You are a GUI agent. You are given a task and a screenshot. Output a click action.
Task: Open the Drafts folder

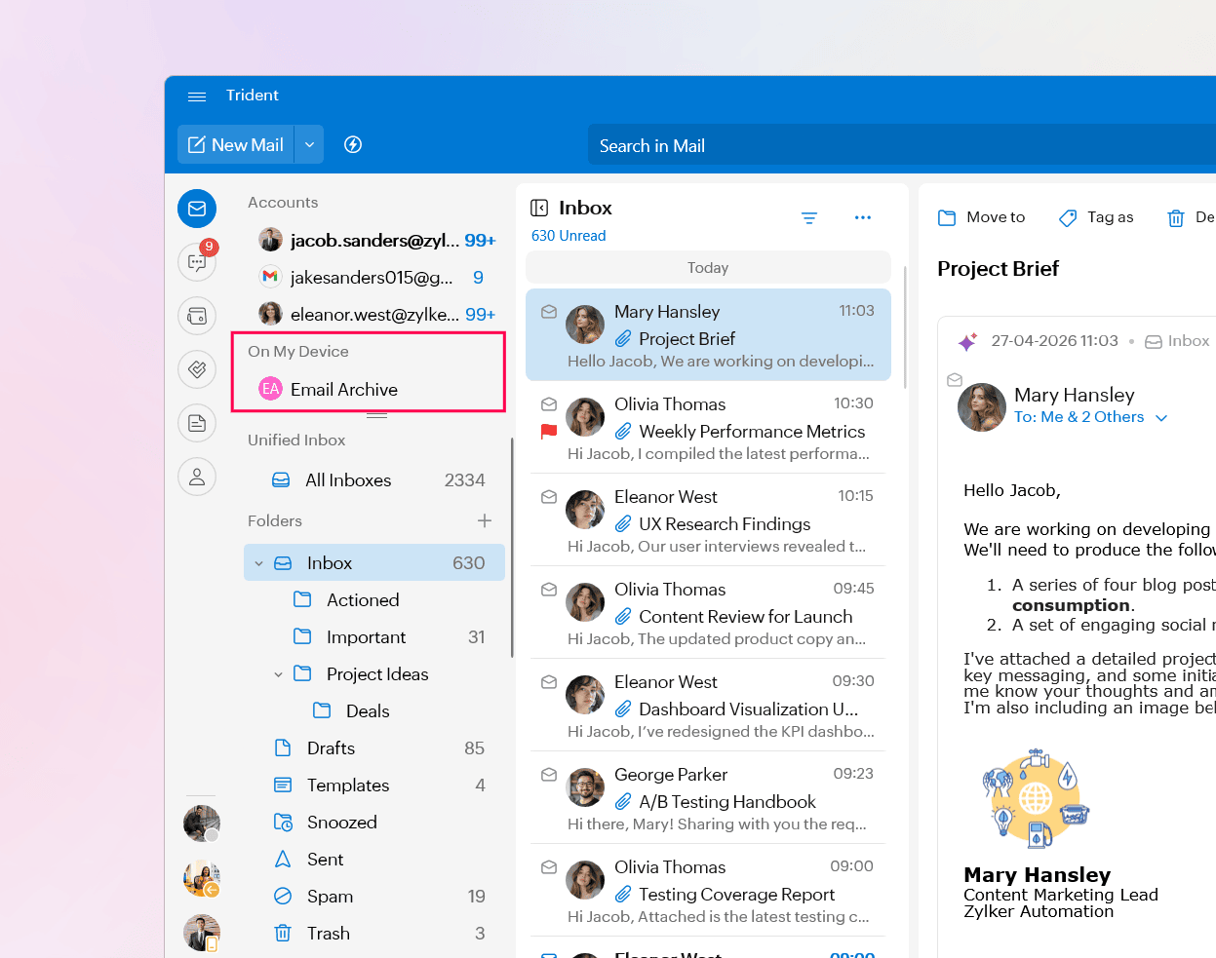[x=376, y=748]
